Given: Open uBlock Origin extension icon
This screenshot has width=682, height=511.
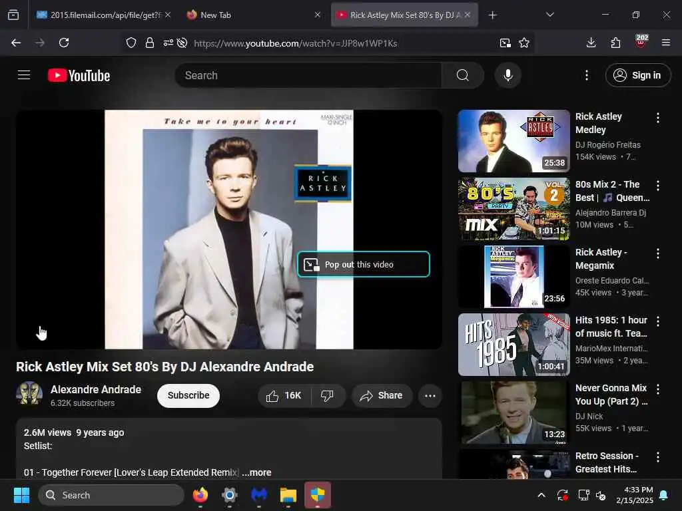Looking at the screenshot, I should [x=641, y=41].
